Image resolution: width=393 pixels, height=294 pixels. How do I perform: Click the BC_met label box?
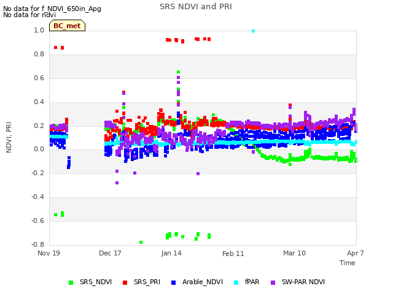67,26
